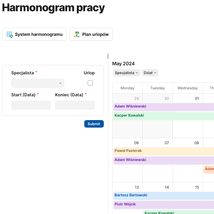Image resolution: width=214 pixels, height=214 pixels.
Task: Click the Wednesday column header
Action: (x=188, y=88)
